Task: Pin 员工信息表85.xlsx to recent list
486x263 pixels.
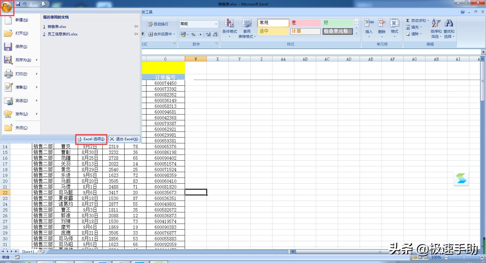Action: (x=136, y=34)
